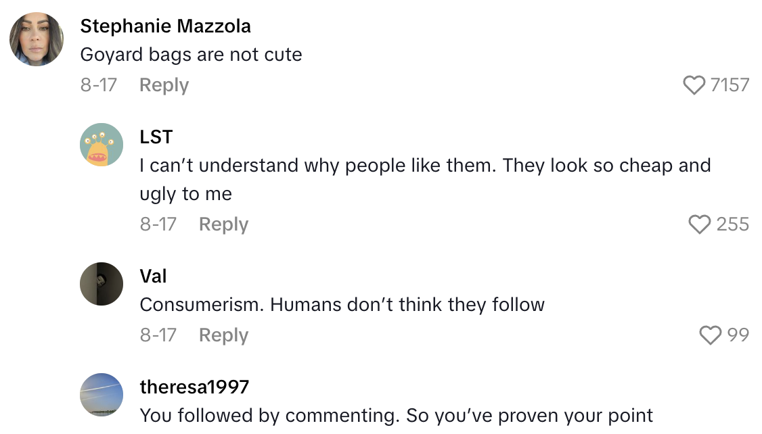Image resolution: width=762 pixels, height=434 pixels.
Task: Click the 8-17 date on Val's comment
Action: pos(158,335)
